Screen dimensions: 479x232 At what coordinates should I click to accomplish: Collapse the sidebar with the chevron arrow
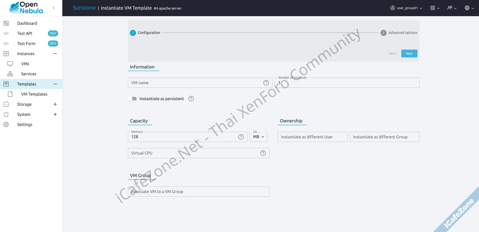(x=54, y=8)
